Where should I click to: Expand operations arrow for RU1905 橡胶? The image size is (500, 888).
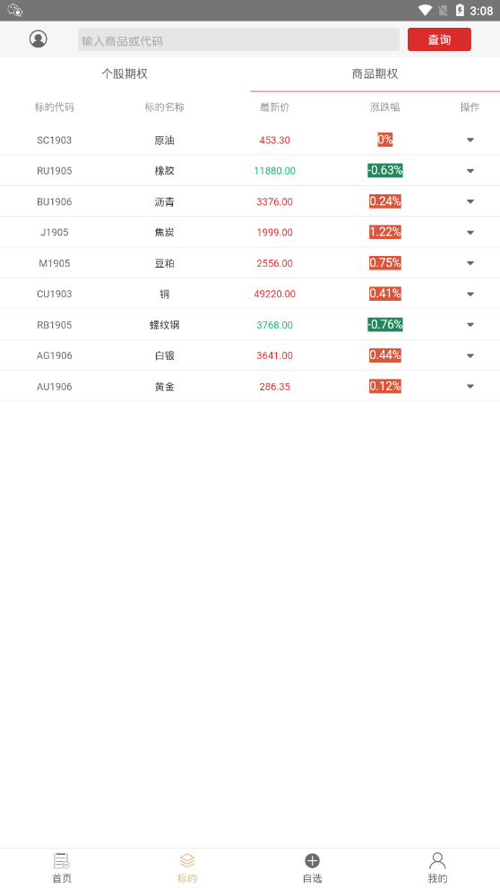click(x=470, y=171)
